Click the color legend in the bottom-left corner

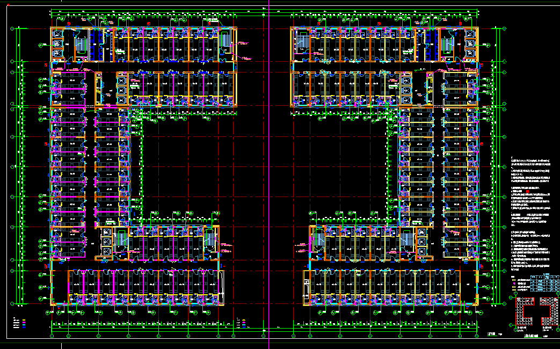click(18, 322)
